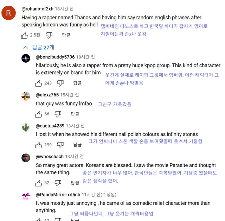
Task: Like the reply by @whoschach
Action: tap(39, 183)
